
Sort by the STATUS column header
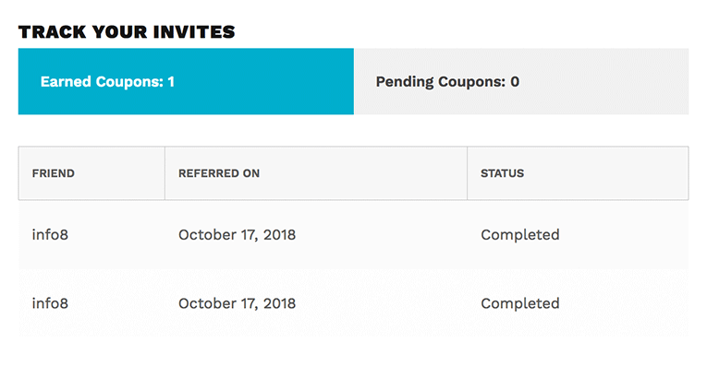coord(503,173)
